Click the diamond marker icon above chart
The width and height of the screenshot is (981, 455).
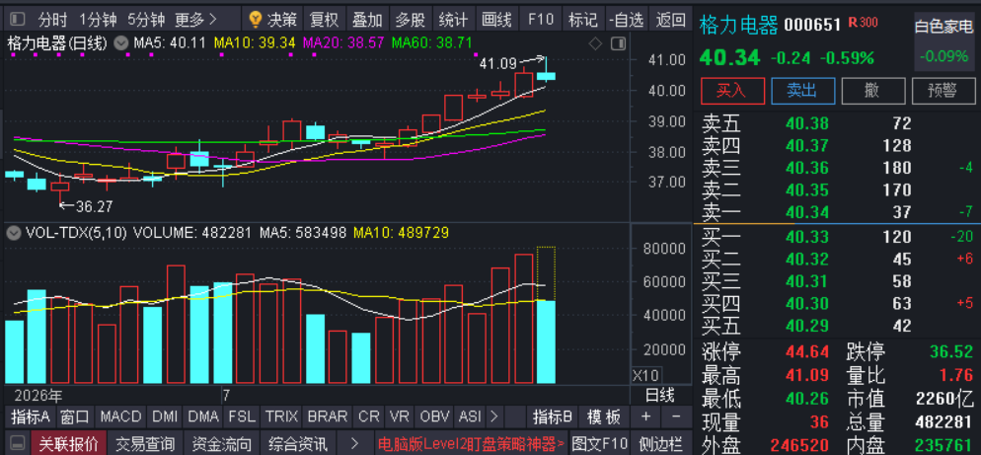point(596,44)
